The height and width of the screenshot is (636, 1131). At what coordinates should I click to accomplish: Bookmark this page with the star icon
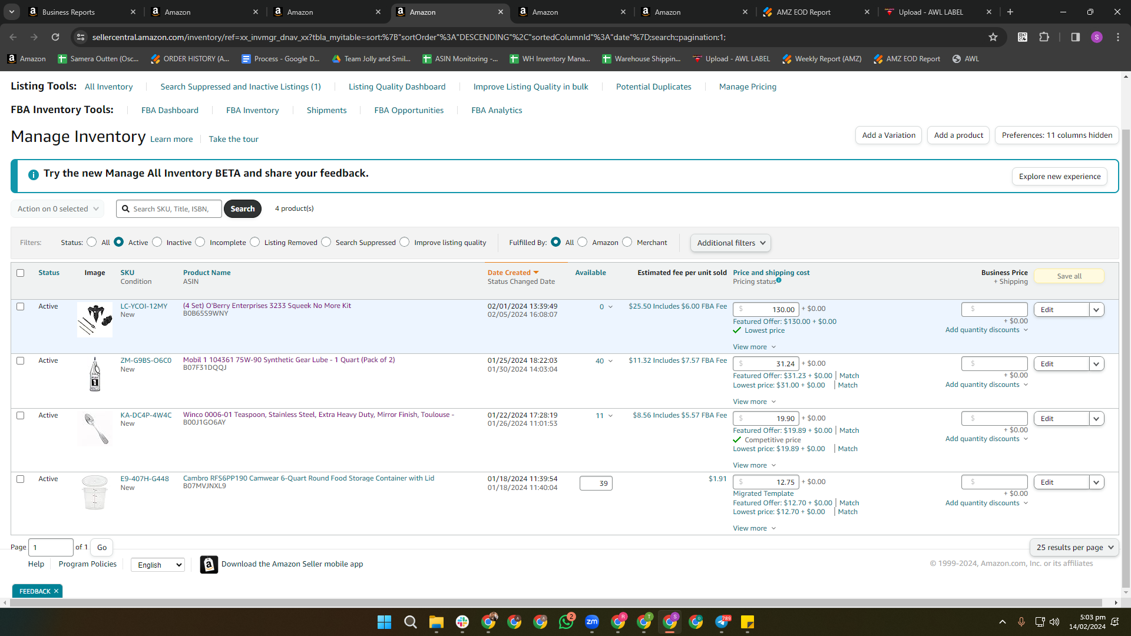(993, 37)
